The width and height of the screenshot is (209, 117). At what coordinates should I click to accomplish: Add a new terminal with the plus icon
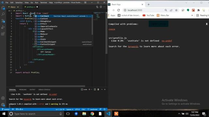89,89
